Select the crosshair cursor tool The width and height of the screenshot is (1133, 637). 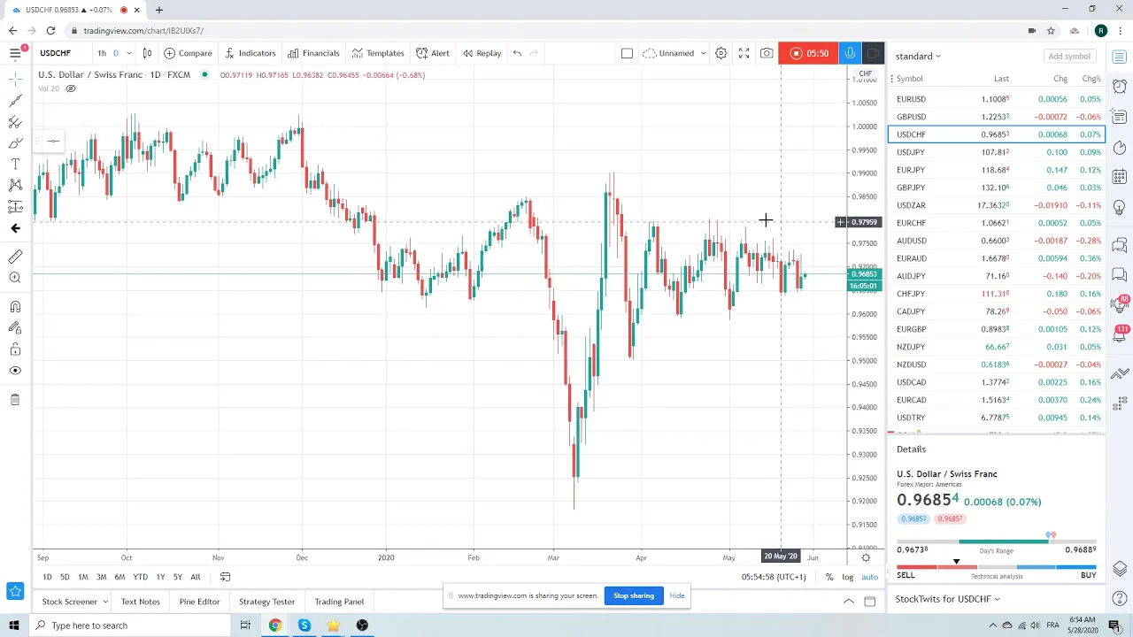click(15, 79)
